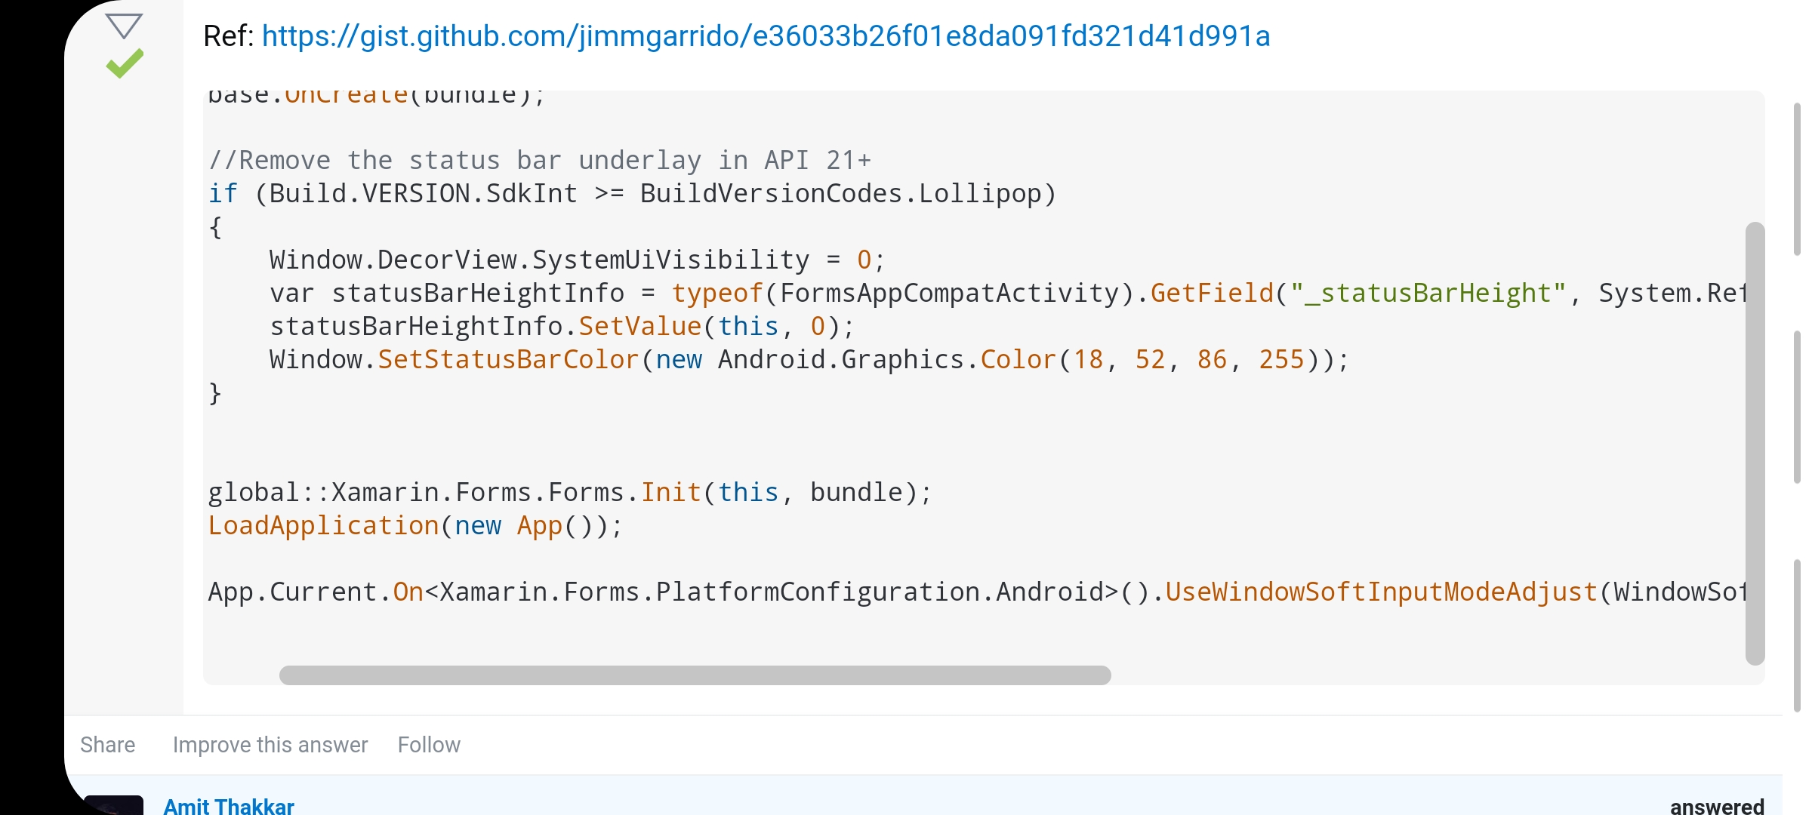Click the Xamarin.Forms.Forms.Init code line
The image size is (1812, 815).
[571, 493]
